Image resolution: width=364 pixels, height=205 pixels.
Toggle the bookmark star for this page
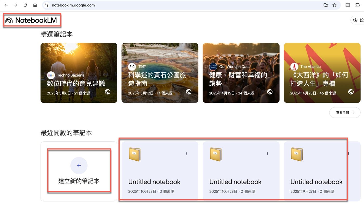pyautogui.click(x=335, y=5)
